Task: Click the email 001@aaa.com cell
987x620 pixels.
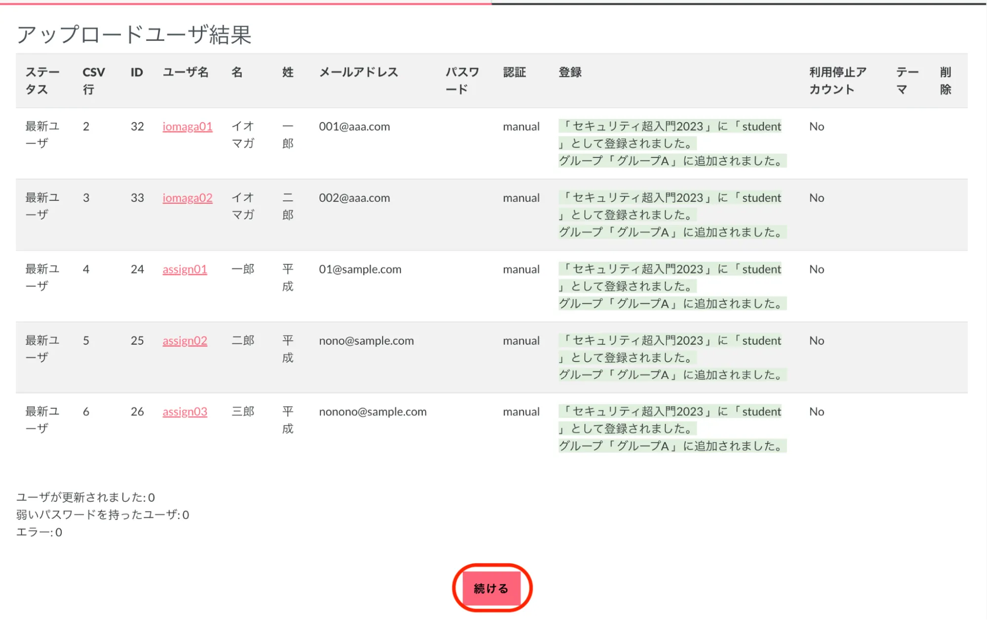Action: (x=354, y=127)
